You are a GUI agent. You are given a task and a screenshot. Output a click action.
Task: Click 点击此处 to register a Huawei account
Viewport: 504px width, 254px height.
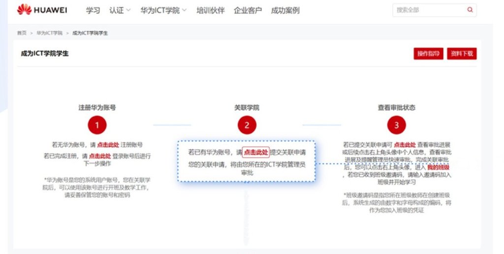point(107,145)
